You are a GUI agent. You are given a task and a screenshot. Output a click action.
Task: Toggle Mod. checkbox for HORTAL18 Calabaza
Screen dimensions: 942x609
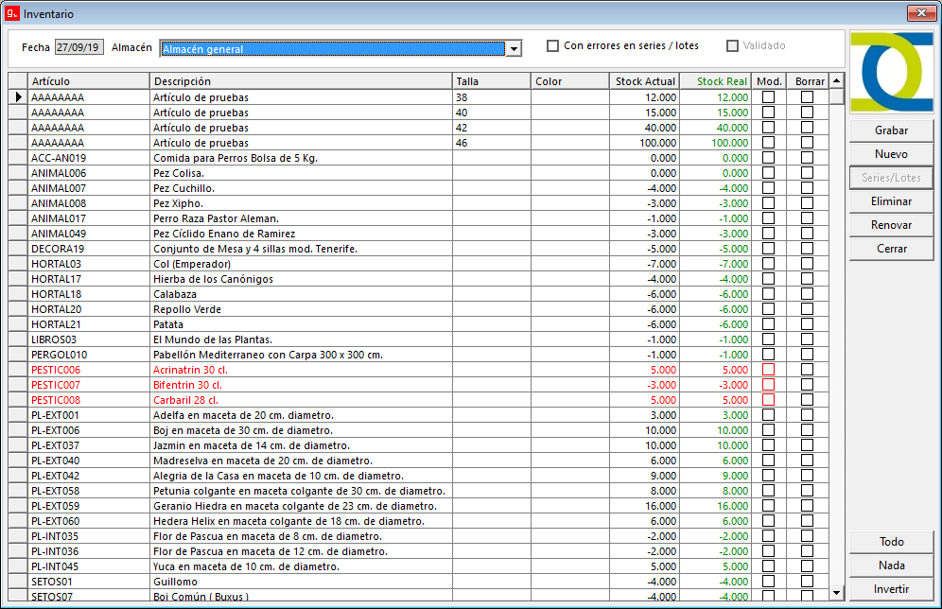(768, 294)
